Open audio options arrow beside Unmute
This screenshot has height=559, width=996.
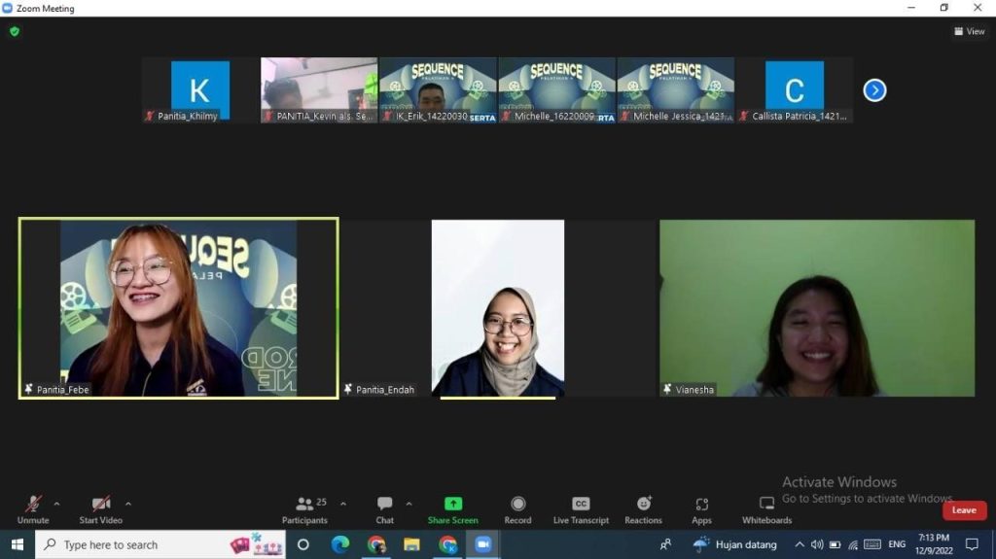click(56, 504)
